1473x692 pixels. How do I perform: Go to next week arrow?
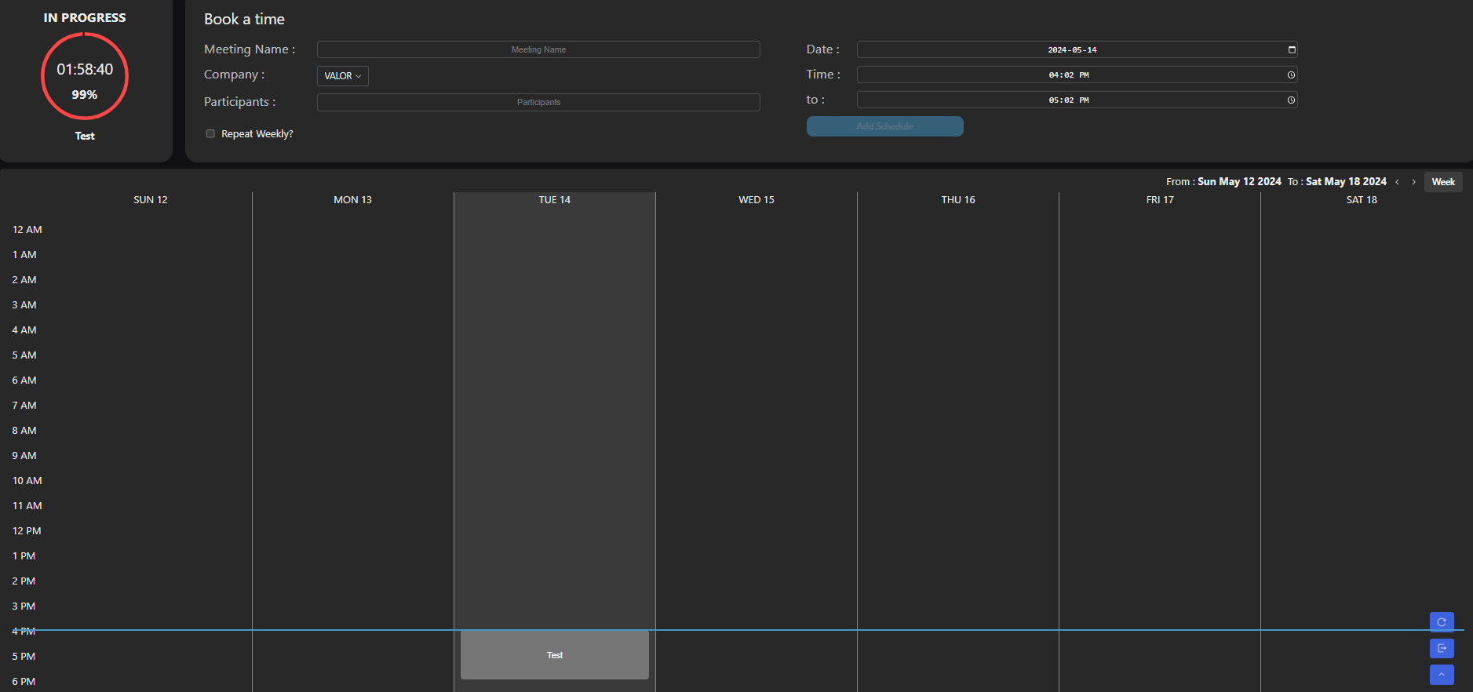[x=1414, y=182]
